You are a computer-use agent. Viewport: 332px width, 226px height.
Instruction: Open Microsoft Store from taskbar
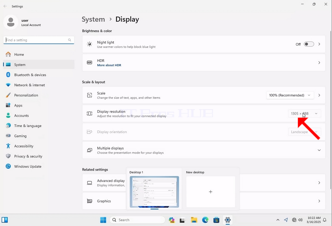tap(216, 220)
